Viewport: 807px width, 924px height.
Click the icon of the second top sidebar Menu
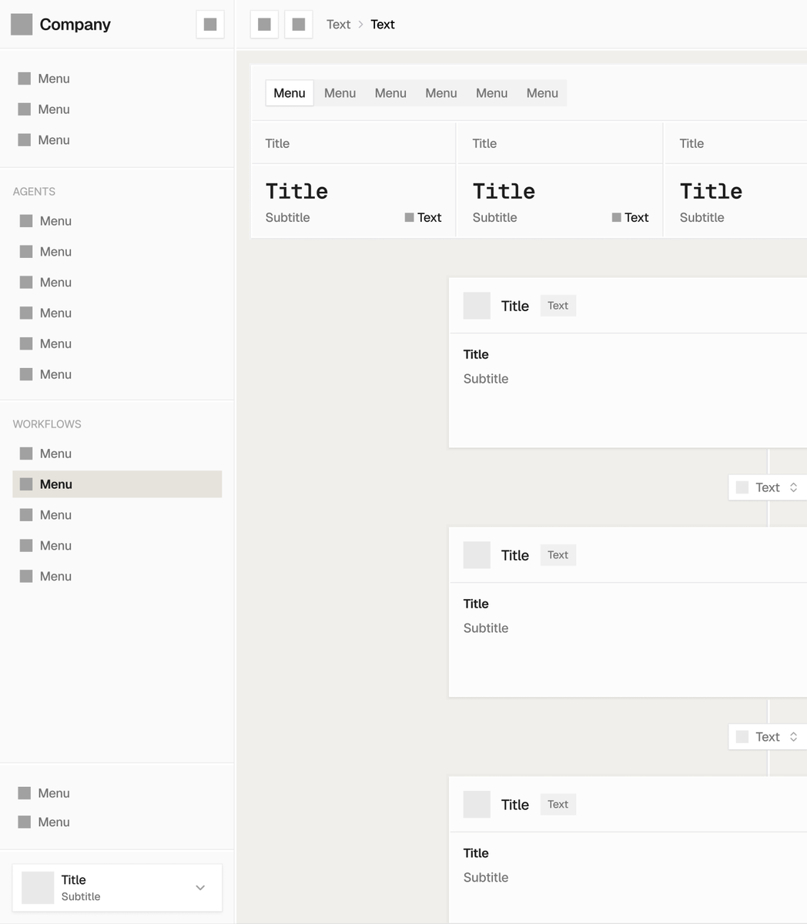(25, 109)
